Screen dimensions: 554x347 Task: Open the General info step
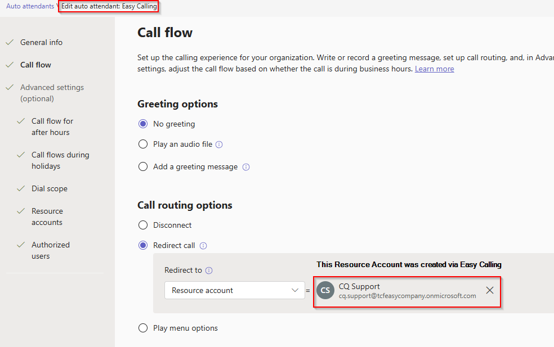point(41,42)
